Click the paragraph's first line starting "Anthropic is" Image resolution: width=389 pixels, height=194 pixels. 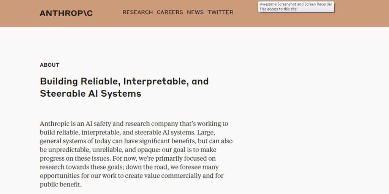pyautogui.click(x=134, y=124)
